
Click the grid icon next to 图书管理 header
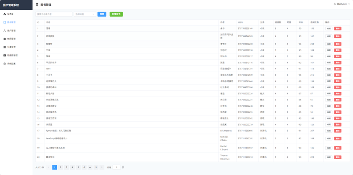tap(37, 4)
